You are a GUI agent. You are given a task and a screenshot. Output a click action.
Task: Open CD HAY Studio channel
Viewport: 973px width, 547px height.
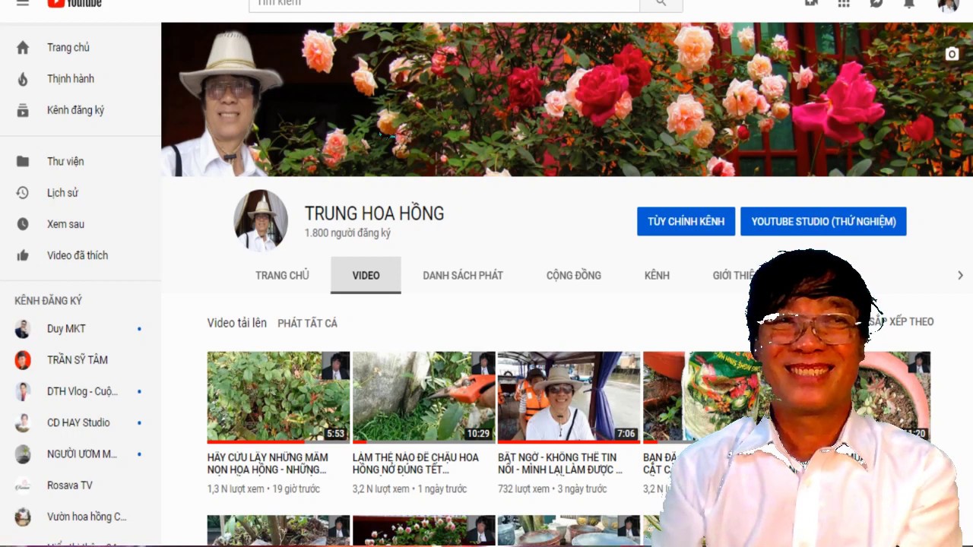pyautogui.click(x=81, y=422)
